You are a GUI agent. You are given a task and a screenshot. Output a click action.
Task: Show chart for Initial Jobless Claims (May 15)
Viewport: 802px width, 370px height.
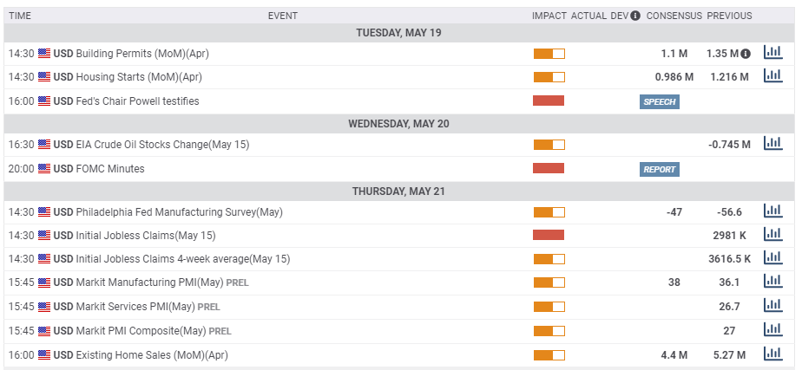(772, 234)
